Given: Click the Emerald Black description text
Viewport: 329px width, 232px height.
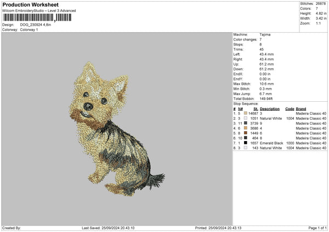Looking at the screenshot, I should (x=272, y=143).
